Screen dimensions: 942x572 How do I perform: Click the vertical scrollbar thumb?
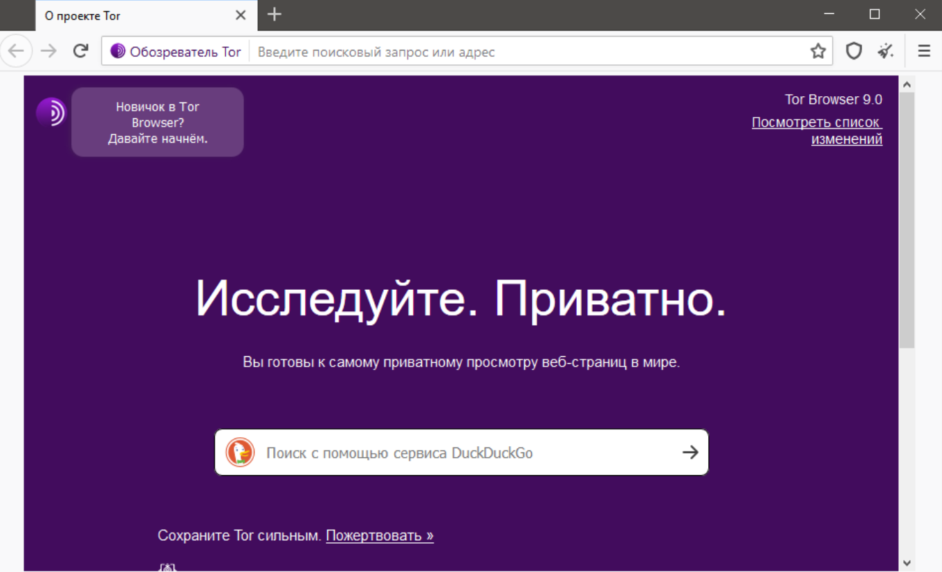(x=907, y=220)
